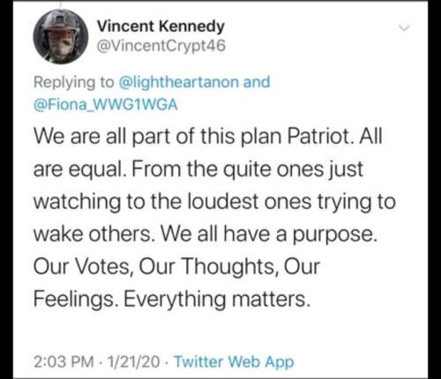
Task: Click the phrase "loudest ones"
Action: pos(249,202)
